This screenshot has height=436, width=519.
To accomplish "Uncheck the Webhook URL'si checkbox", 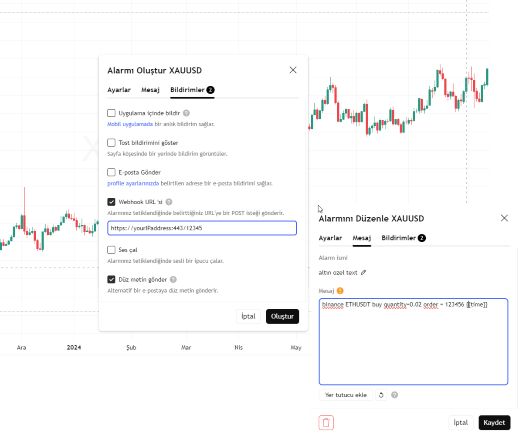I will pos(112,202).
